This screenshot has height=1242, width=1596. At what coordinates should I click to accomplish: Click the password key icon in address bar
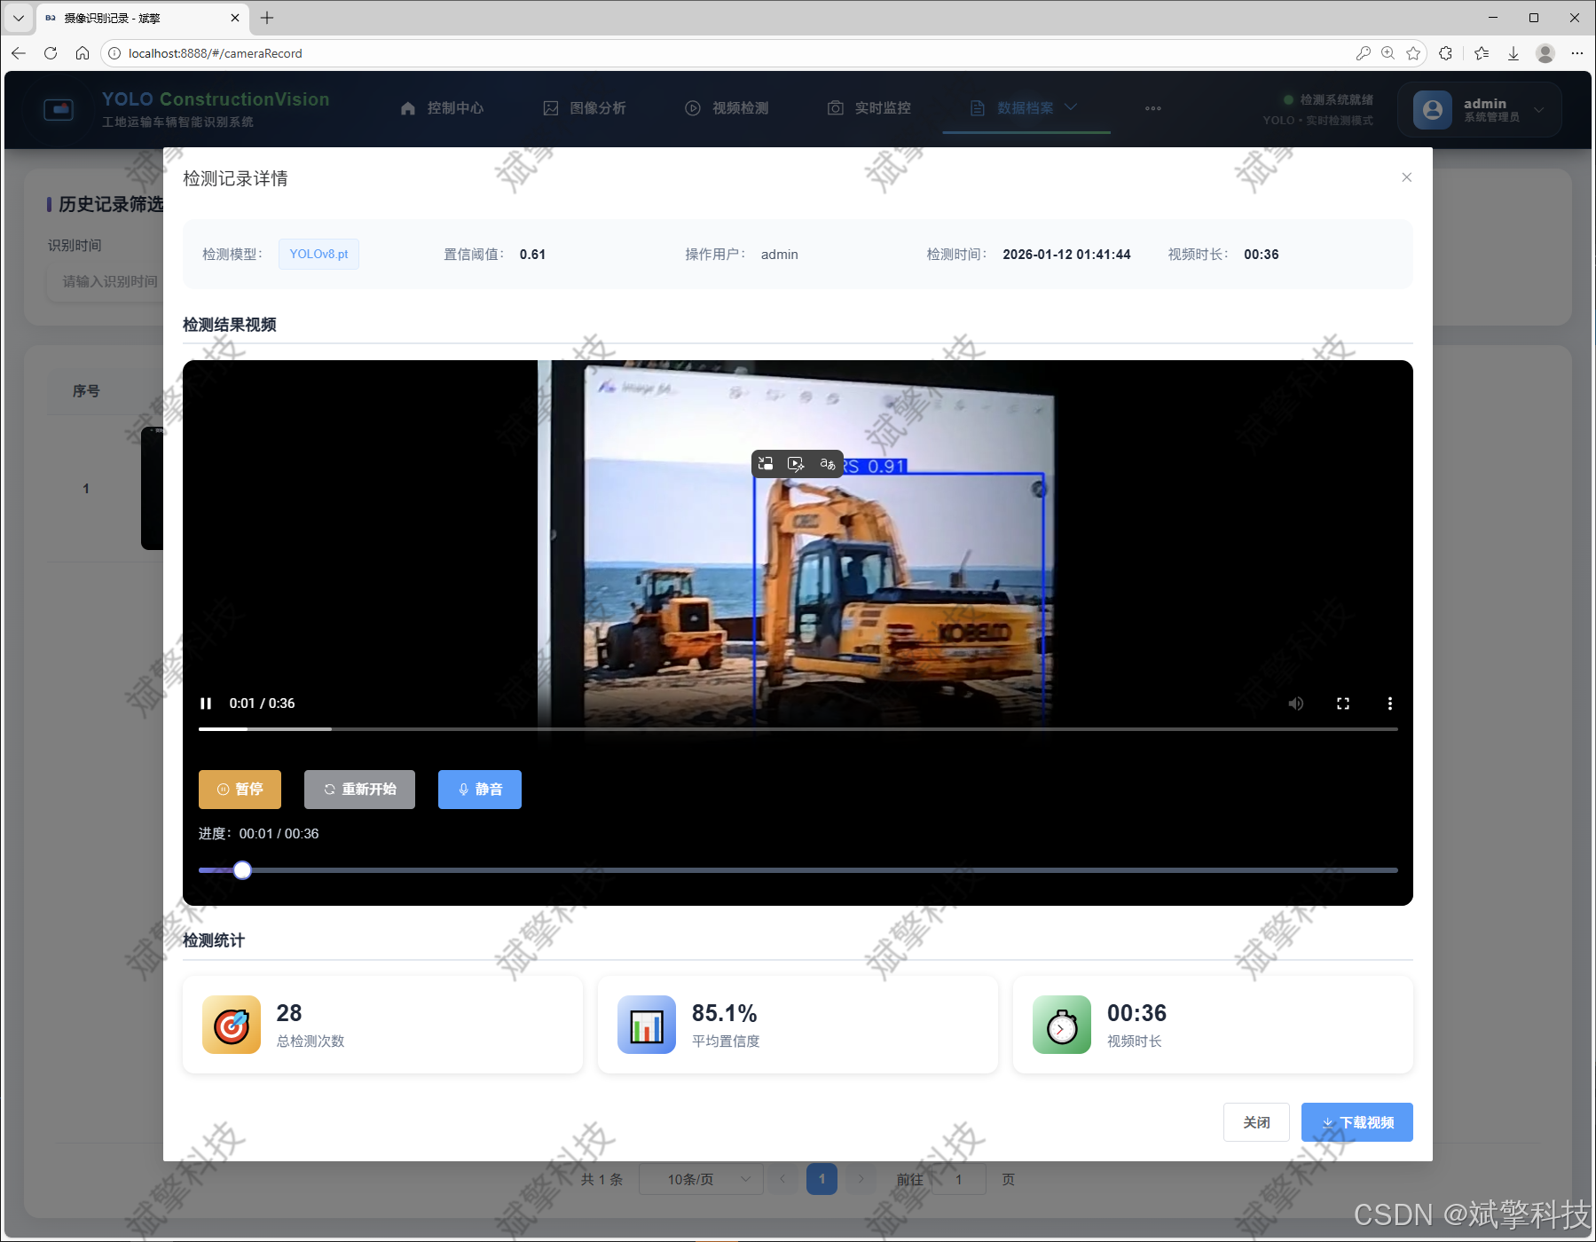coord(1363,53)
